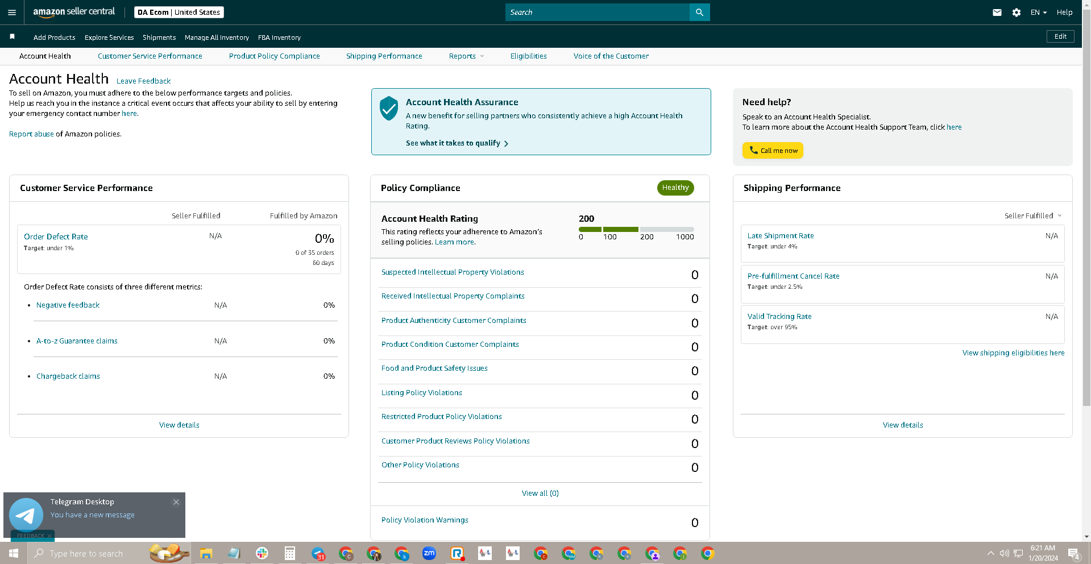Open Manage All Inventory
This screenshot has height=564, width=1091.
point(217,38)
